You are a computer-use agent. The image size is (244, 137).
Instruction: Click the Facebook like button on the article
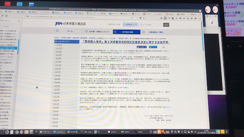(x=141, y=47)
